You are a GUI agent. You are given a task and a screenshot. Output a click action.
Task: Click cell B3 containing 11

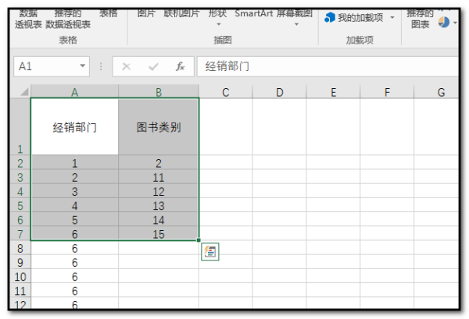point(159,176)
